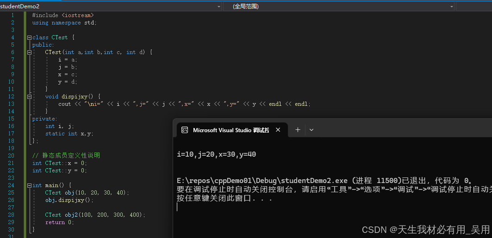Open the terminal profiles dropdown chevron
Screen dimensions: 492x238
[311, 130]
